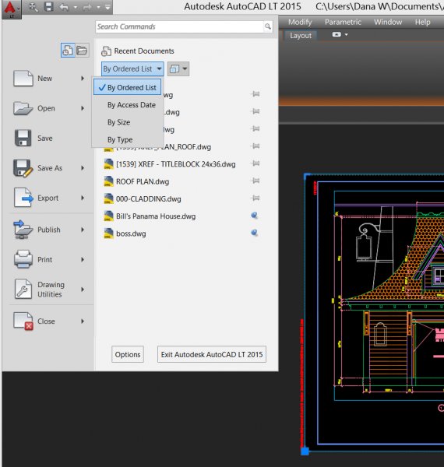Open the Help menu

pyautogui.click(x=422, y=22)
